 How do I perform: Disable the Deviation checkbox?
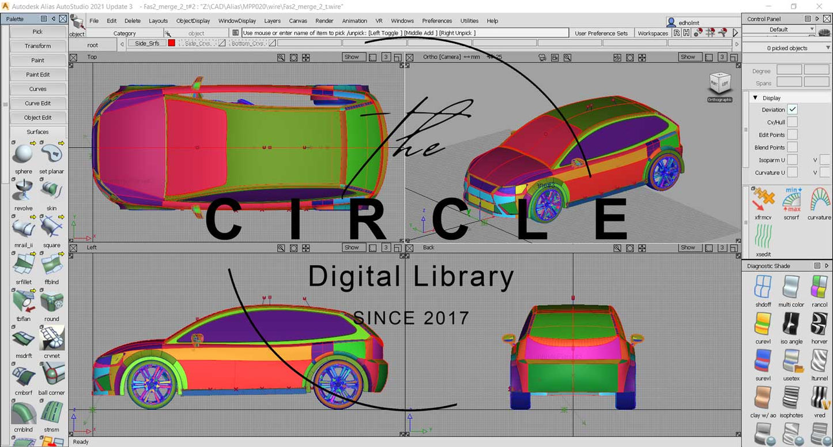pos(793,110)
